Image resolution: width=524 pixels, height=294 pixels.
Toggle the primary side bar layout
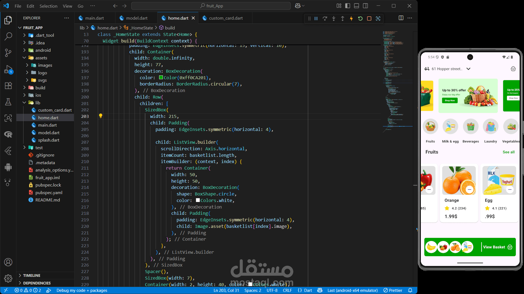[x=348, y=6]
